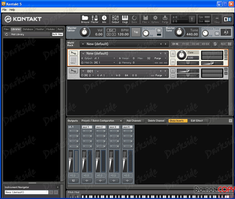Viewport: 235px width, 199px height.
Task: Click the new instrument thumbnail icon
Action: [x=73, y=60]
